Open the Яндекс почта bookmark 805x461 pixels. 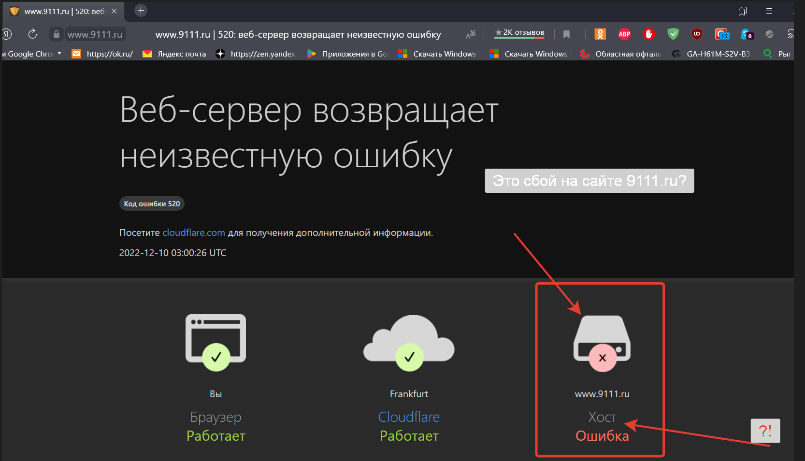coord(174,54)
